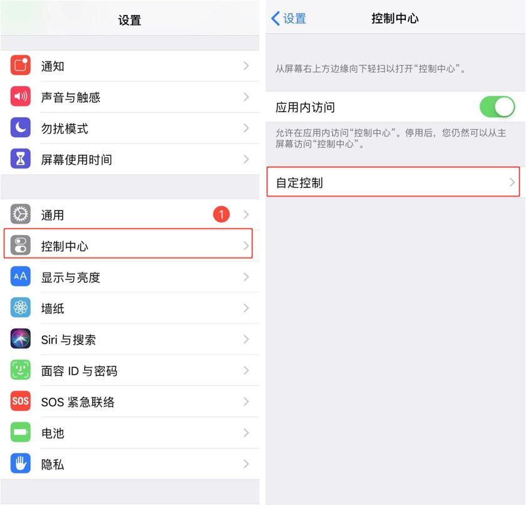Tap the red 通知 notifications icon
Image resolution: width=526 pixels, height=505 pixels.
[21, 65]
